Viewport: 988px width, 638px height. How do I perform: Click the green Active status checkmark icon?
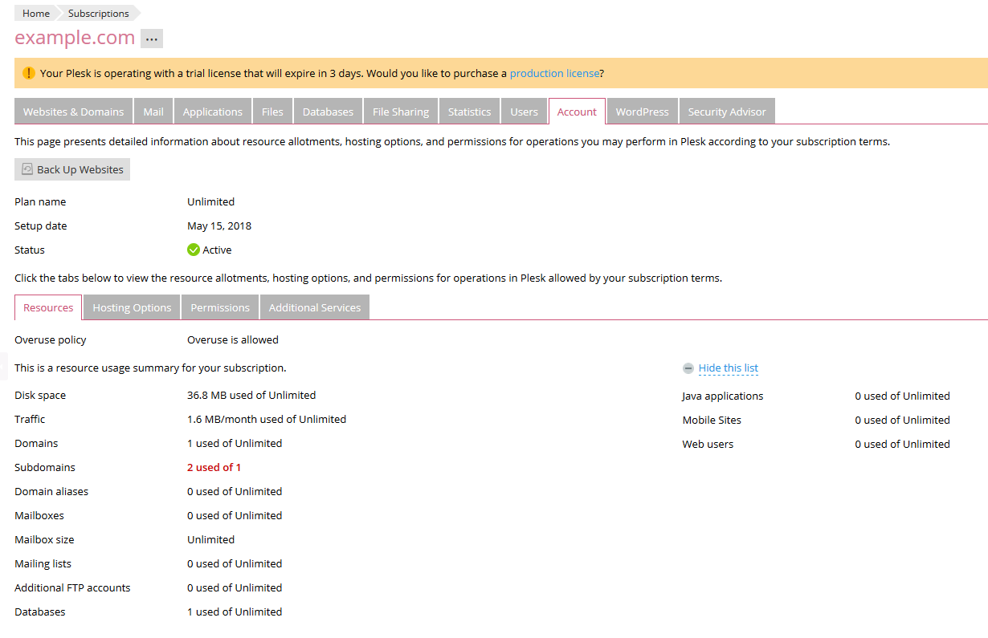pyautogui.click(x=194, y=250)
